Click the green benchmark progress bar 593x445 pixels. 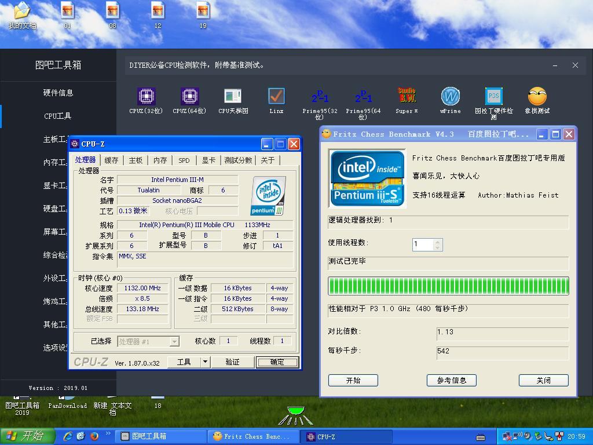[x=448, y=285]
